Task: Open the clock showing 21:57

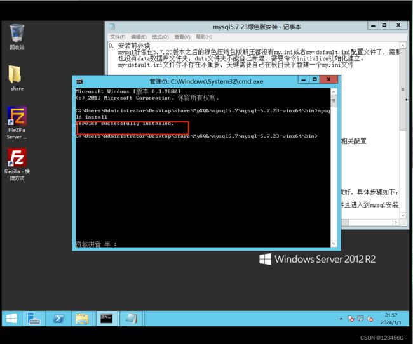Action: 391,319
